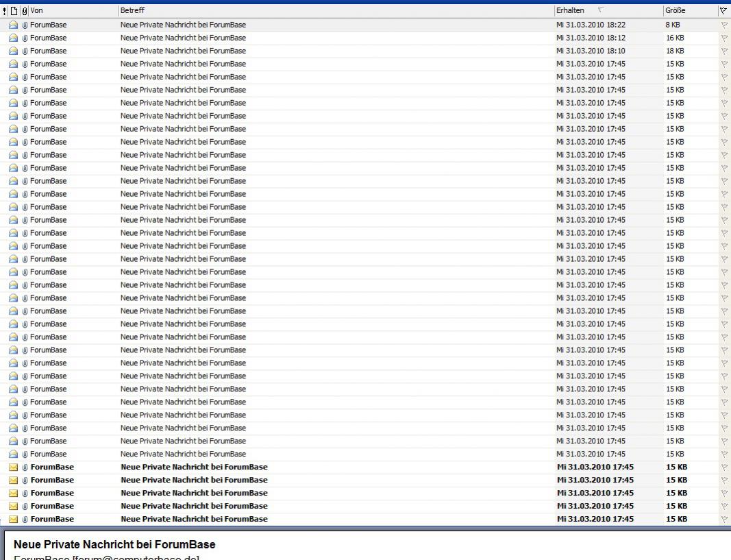Sort by the flag status column header

click(x=723, y=11)
